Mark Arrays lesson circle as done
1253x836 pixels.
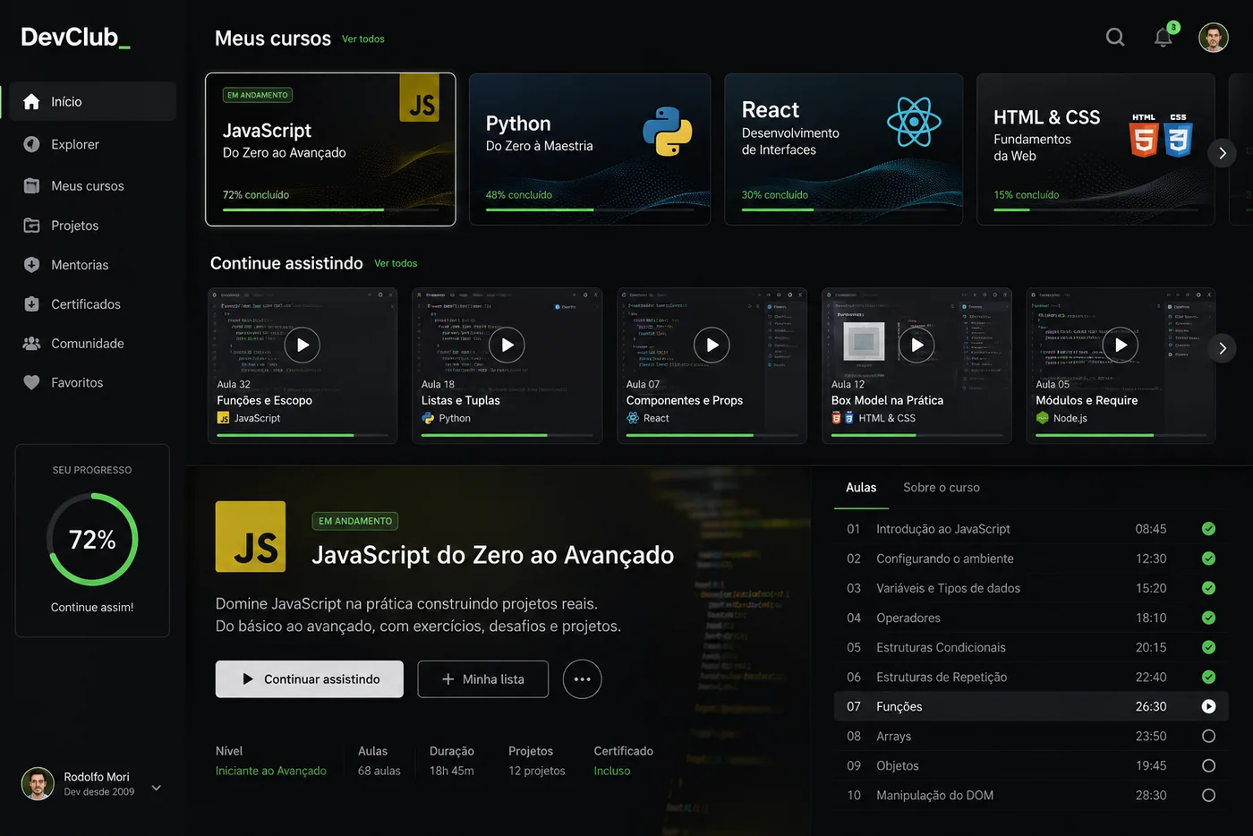click(1208, 736)
